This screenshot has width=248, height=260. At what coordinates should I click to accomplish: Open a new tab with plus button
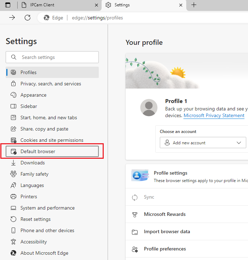194,5
